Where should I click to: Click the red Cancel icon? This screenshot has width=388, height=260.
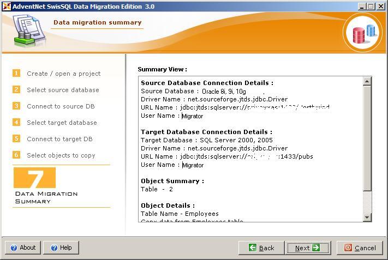pos(348,247)
